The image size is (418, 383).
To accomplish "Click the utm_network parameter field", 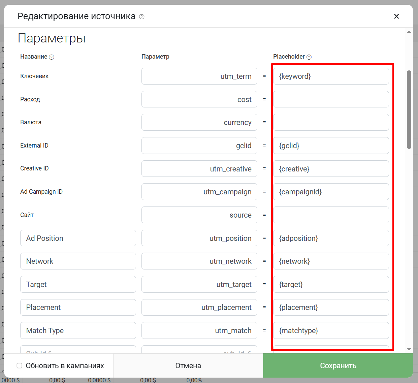I will pyautogui.click(x=199, y=261).
